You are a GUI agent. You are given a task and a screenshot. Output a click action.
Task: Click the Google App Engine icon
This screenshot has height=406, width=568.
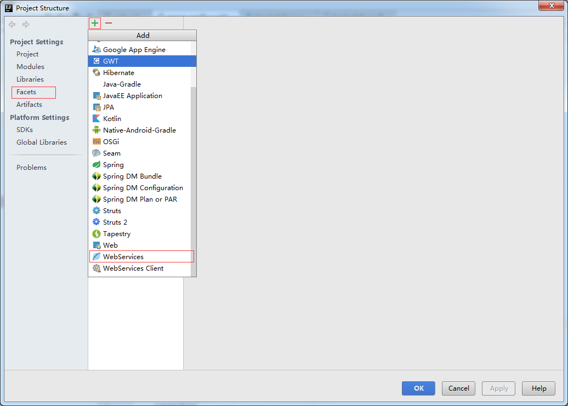tap(96, 49)
